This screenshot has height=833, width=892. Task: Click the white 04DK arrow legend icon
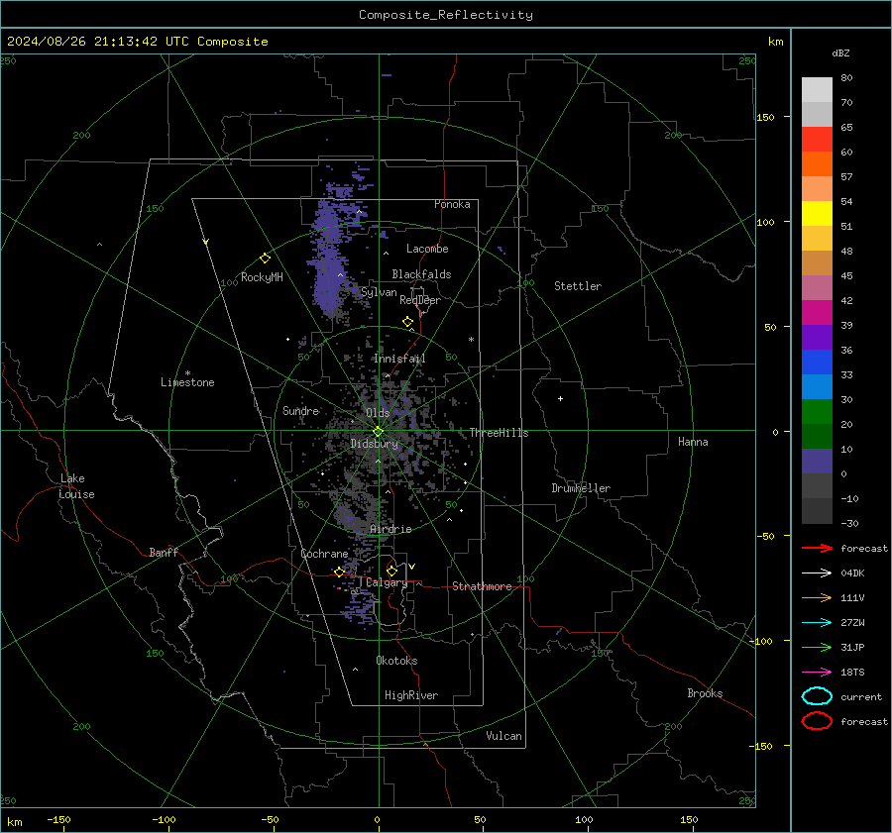click(x=817, y=573)
